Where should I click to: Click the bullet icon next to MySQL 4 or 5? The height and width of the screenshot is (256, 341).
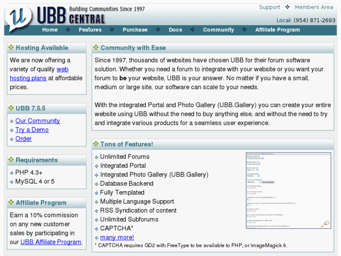[12, 182]
